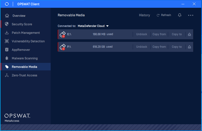Click the 618.29 GB used value
The height and width of the screenshot is (131, 202).
click(x=103, y=47)
